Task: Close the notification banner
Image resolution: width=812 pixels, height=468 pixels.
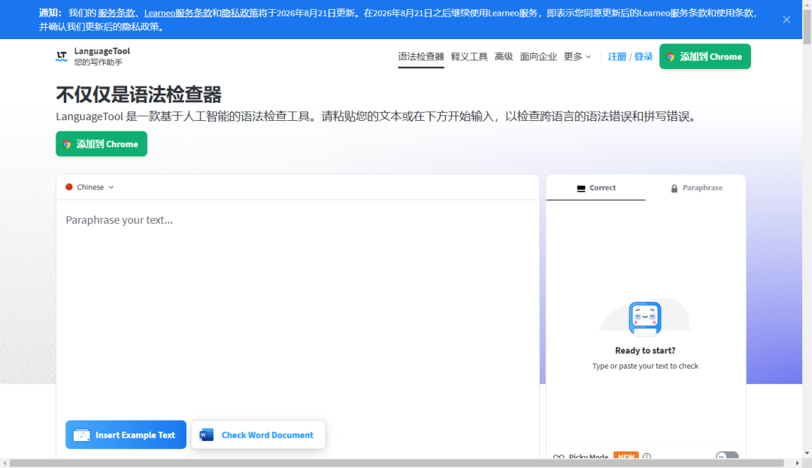Action: click(786, 20)
